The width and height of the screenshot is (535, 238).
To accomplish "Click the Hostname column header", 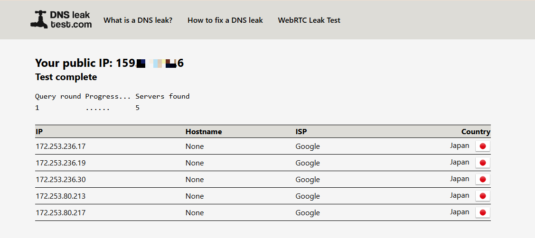I will click(x=204, y=132).
